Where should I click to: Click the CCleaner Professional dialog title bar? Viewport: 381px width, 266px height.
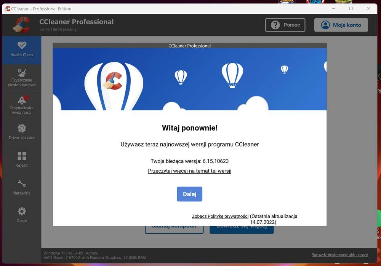pos(189,46)
